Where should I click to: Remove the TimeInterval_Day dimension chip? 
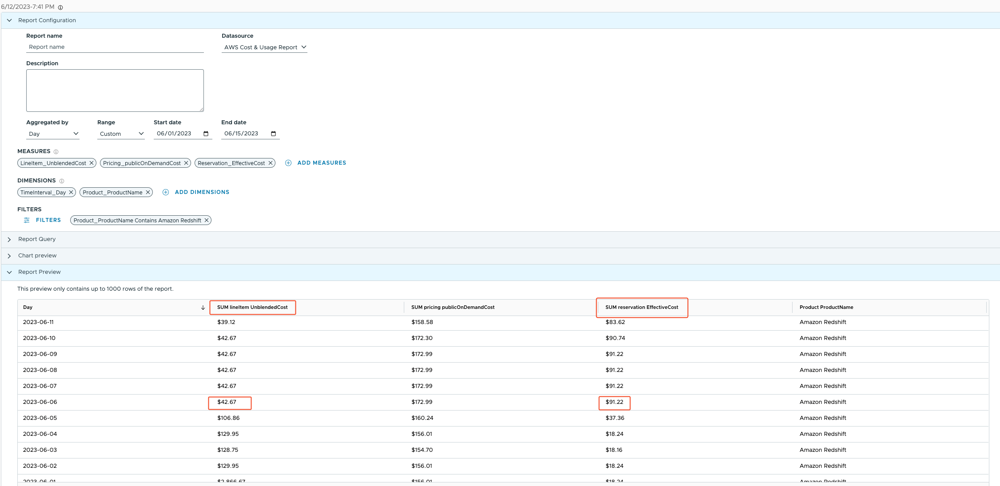[x=71, y=192]
